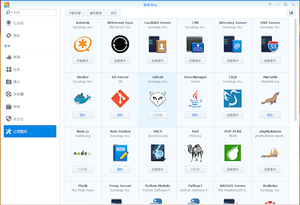Image resolution: width=300 pixels, height=205 pixels.
Task: Open the GitLab fox icon
Action: 157,99
